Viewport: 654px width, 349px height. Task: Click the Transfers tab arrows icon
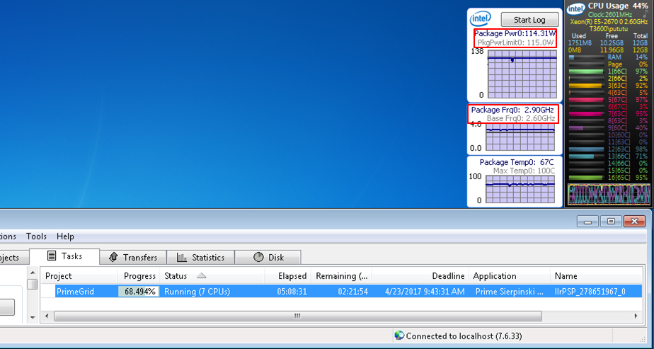pyautogui.click(x=113, y=257)
